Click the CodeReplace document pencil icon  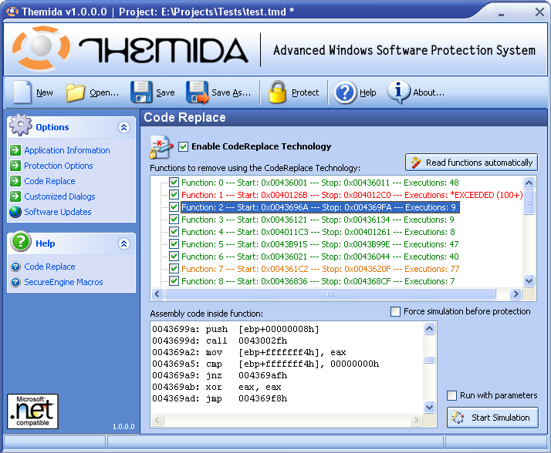pos(161,147)
